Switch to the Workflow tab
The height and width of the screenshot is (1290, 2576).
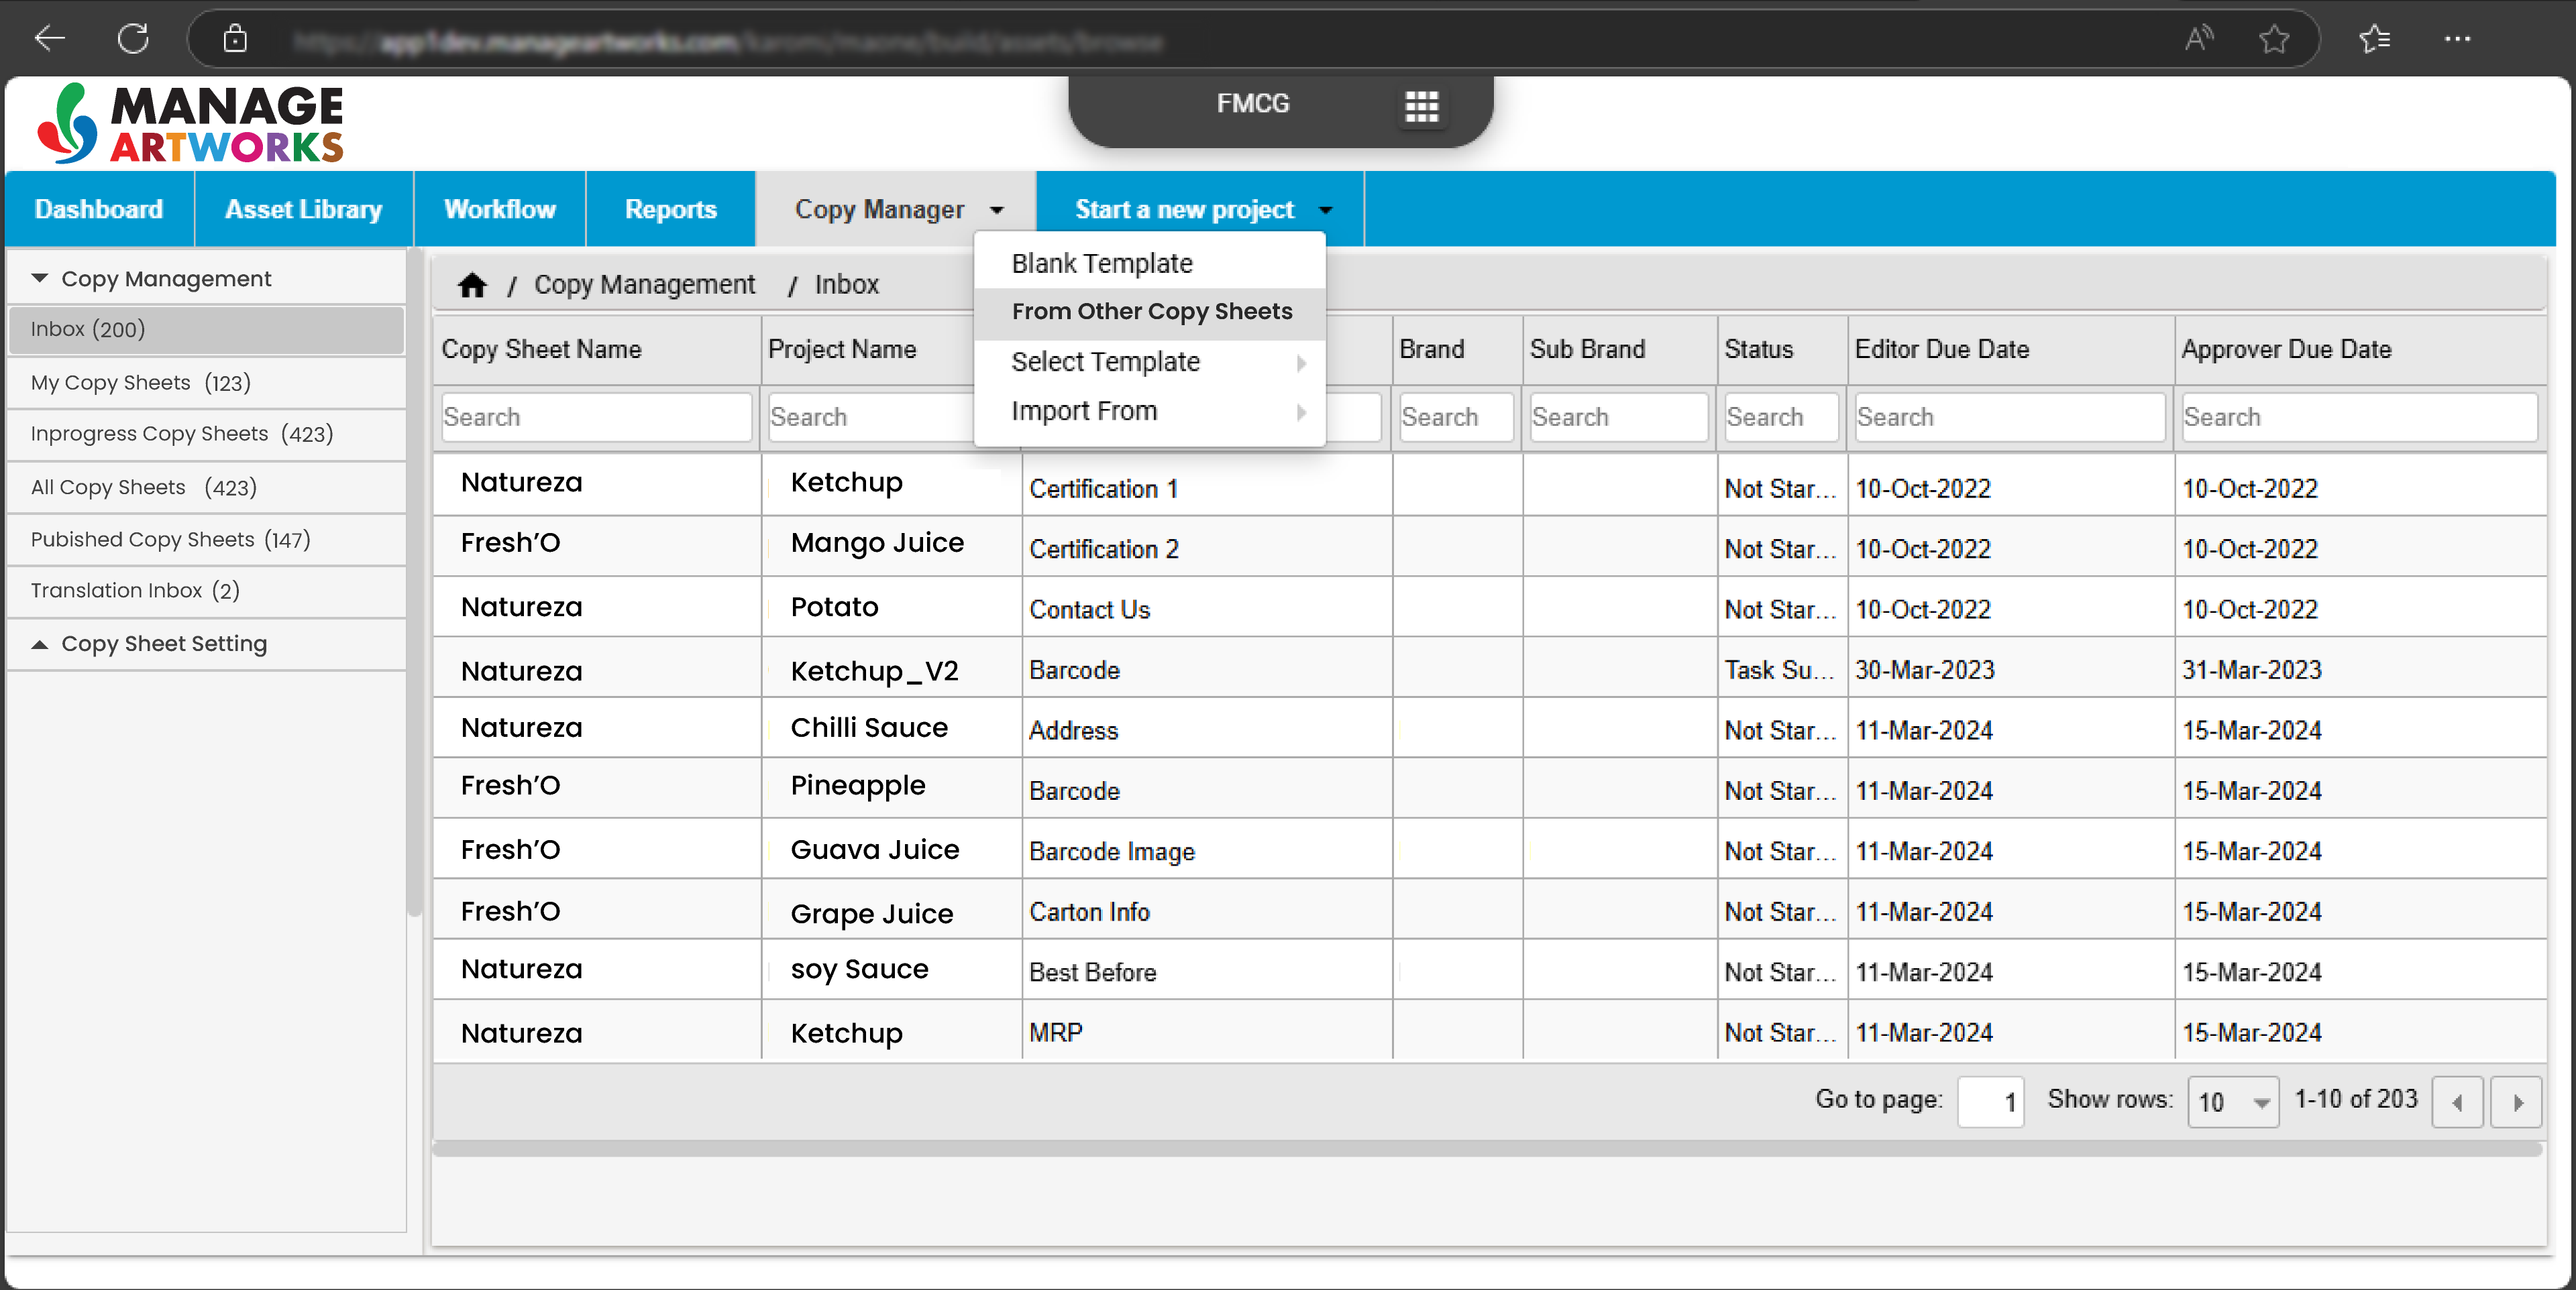[499, 209]
